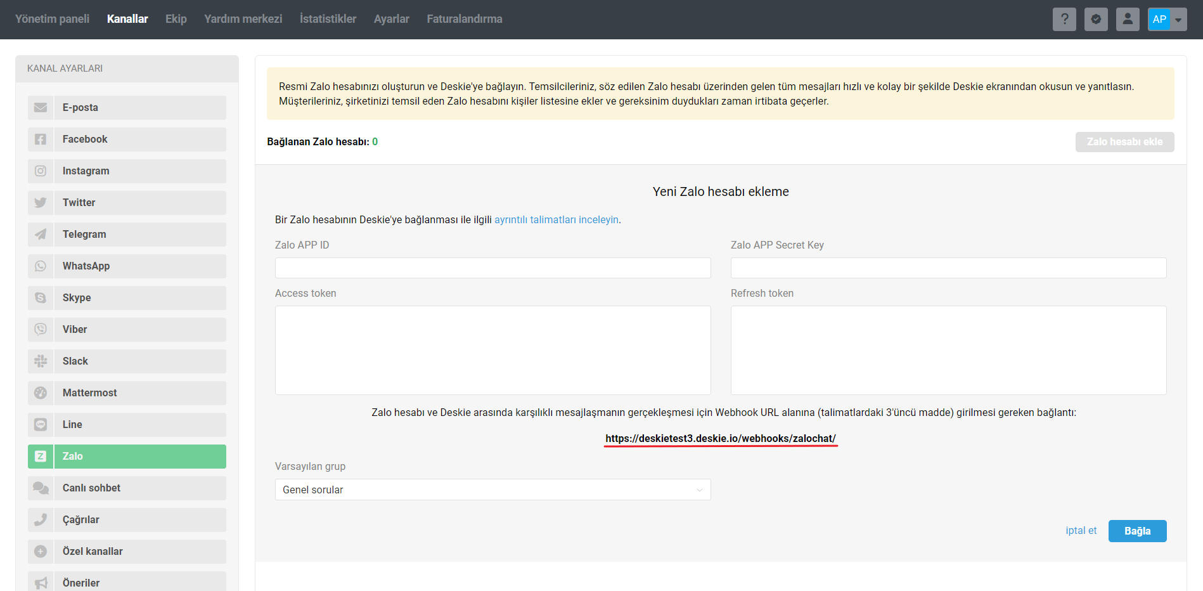Select the Twitter channel
Image resolution: width=1203 pixels, height=591 pixels.
click(x=127, y=203)
